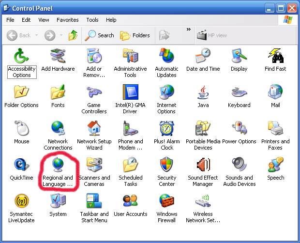Open Game Controllers icon
The image size is (300, 243).
tap(94, 92)
